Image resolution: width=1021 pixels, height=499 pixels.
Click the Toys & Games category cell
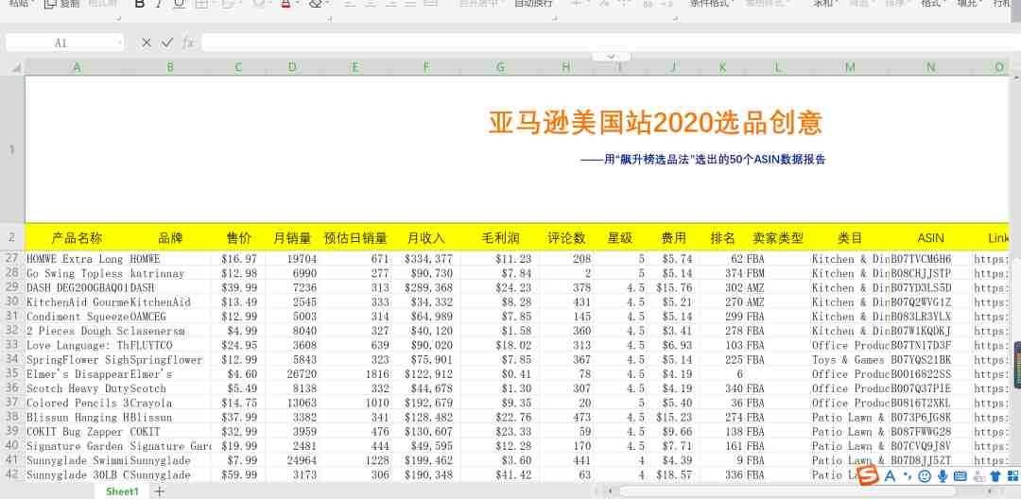[850, 360]
